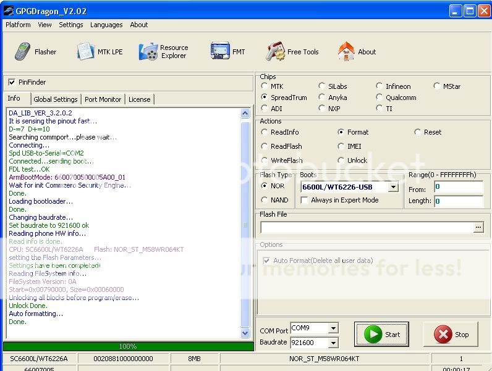The image size is (492, 371).
Task: Open the Baudrate dropdown
Action: coord(333,343)
